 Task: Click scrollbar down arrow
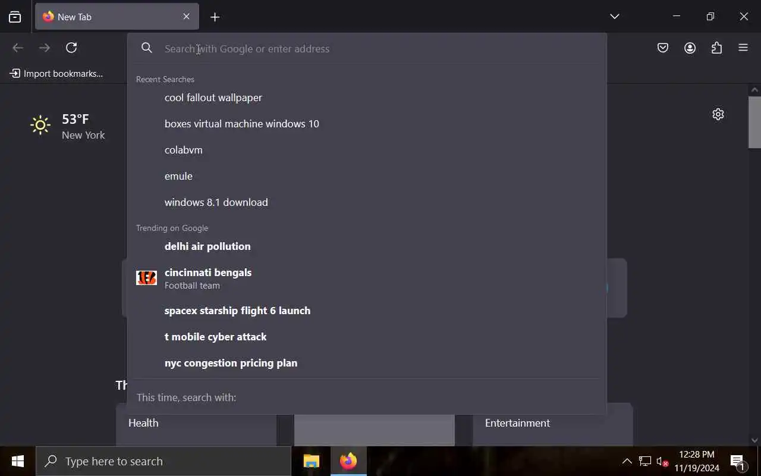coord(754,440)
